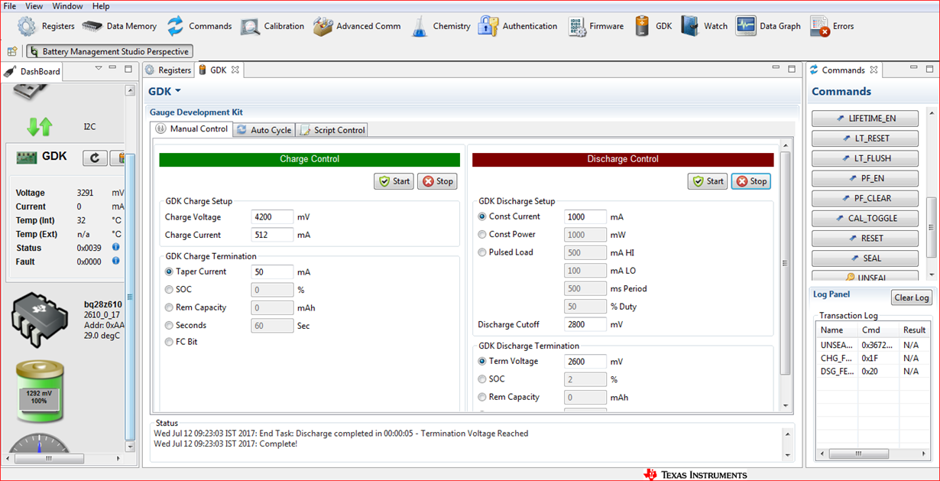This screenshot has width=940, height=481.
Task: Click the SEAL command button
Action: [x=865, y=258]
